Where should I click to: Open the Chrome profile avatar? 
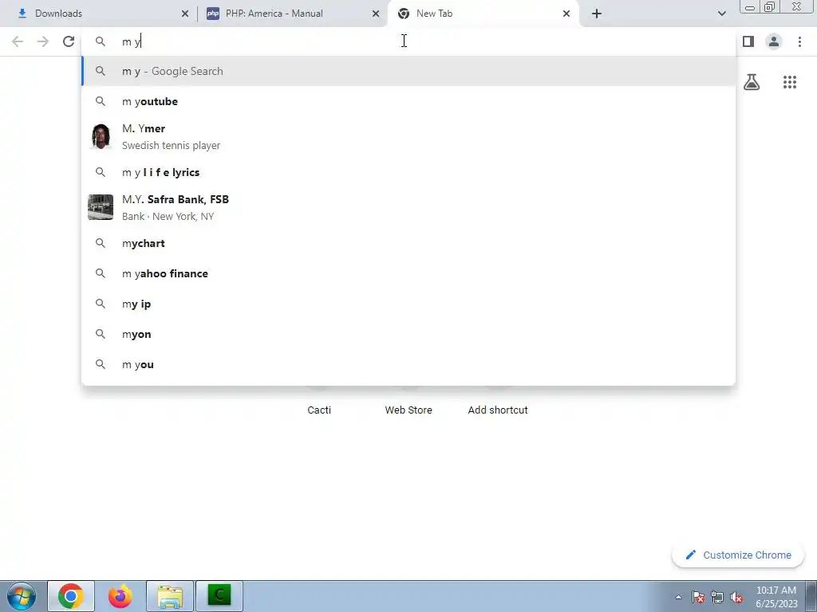(774, 41)
